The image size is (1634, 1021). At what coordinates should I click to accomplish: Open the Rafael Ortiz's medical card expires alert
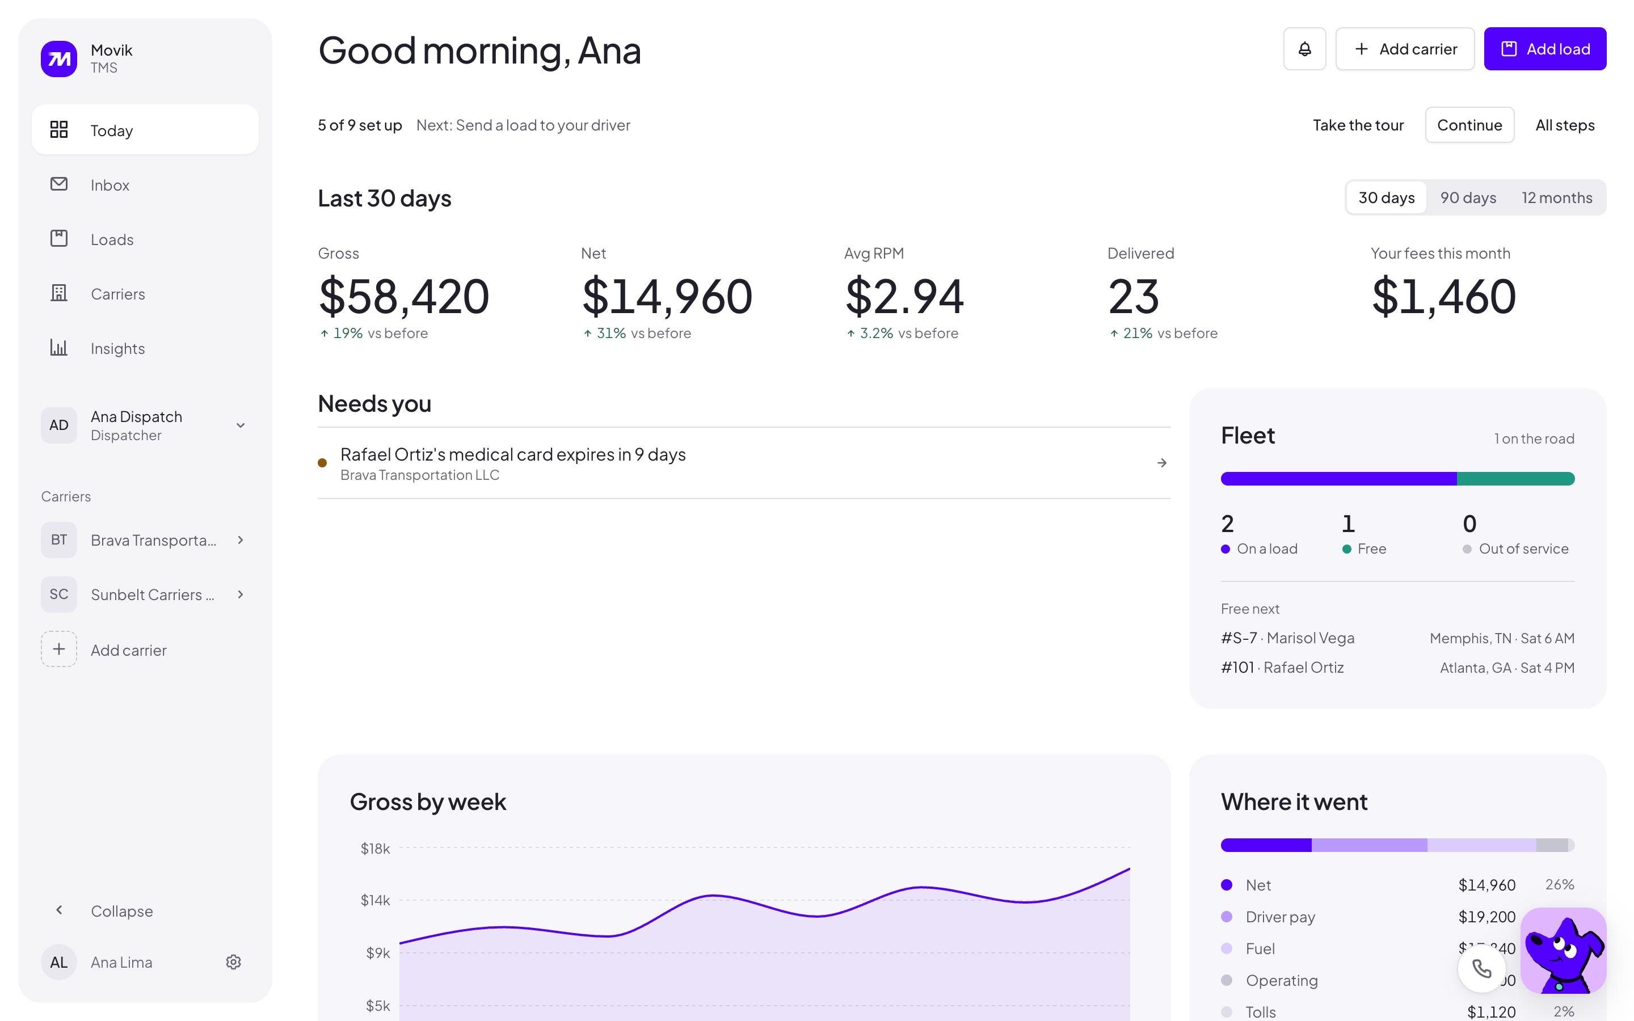click(x=744, y=463)
